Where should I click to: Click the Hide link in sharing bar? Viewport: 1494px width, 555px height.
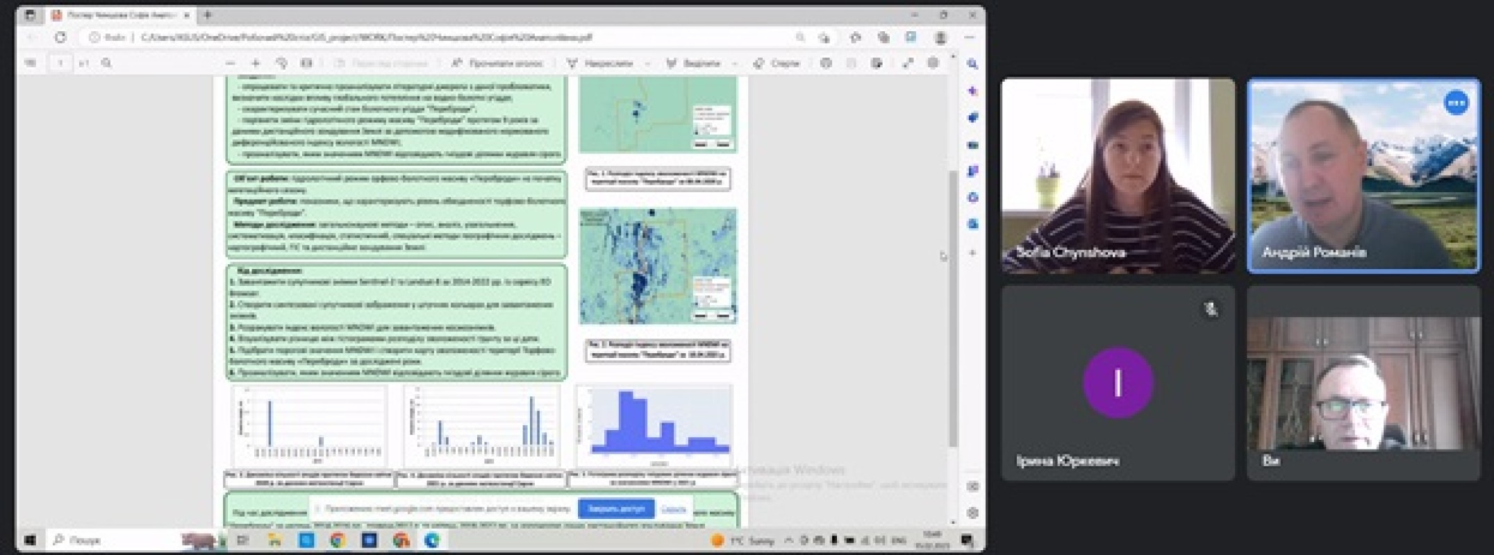[673, 509]
